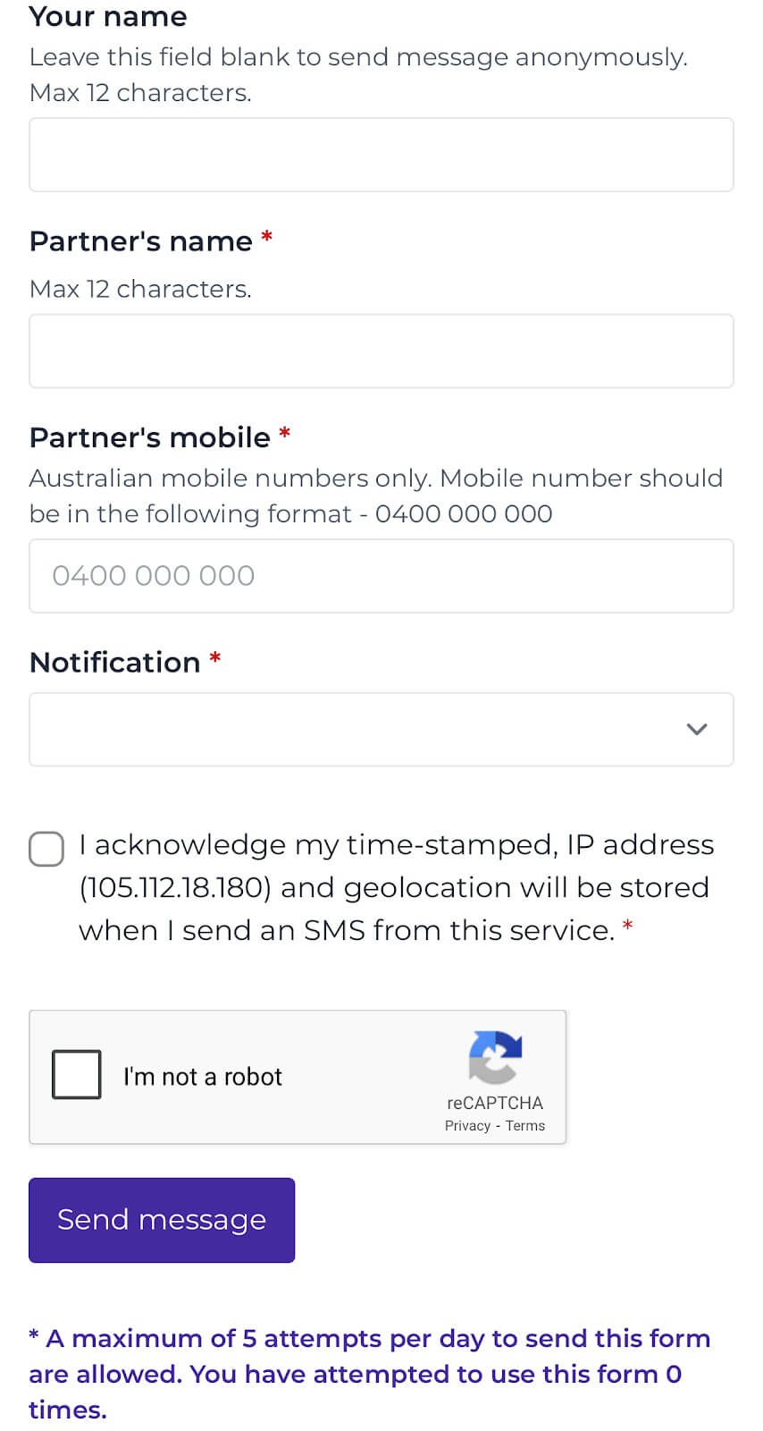Open the reCAPTCHA Terms link
The width and height of the screenshot is (763, 1431).
(525, 1125)
